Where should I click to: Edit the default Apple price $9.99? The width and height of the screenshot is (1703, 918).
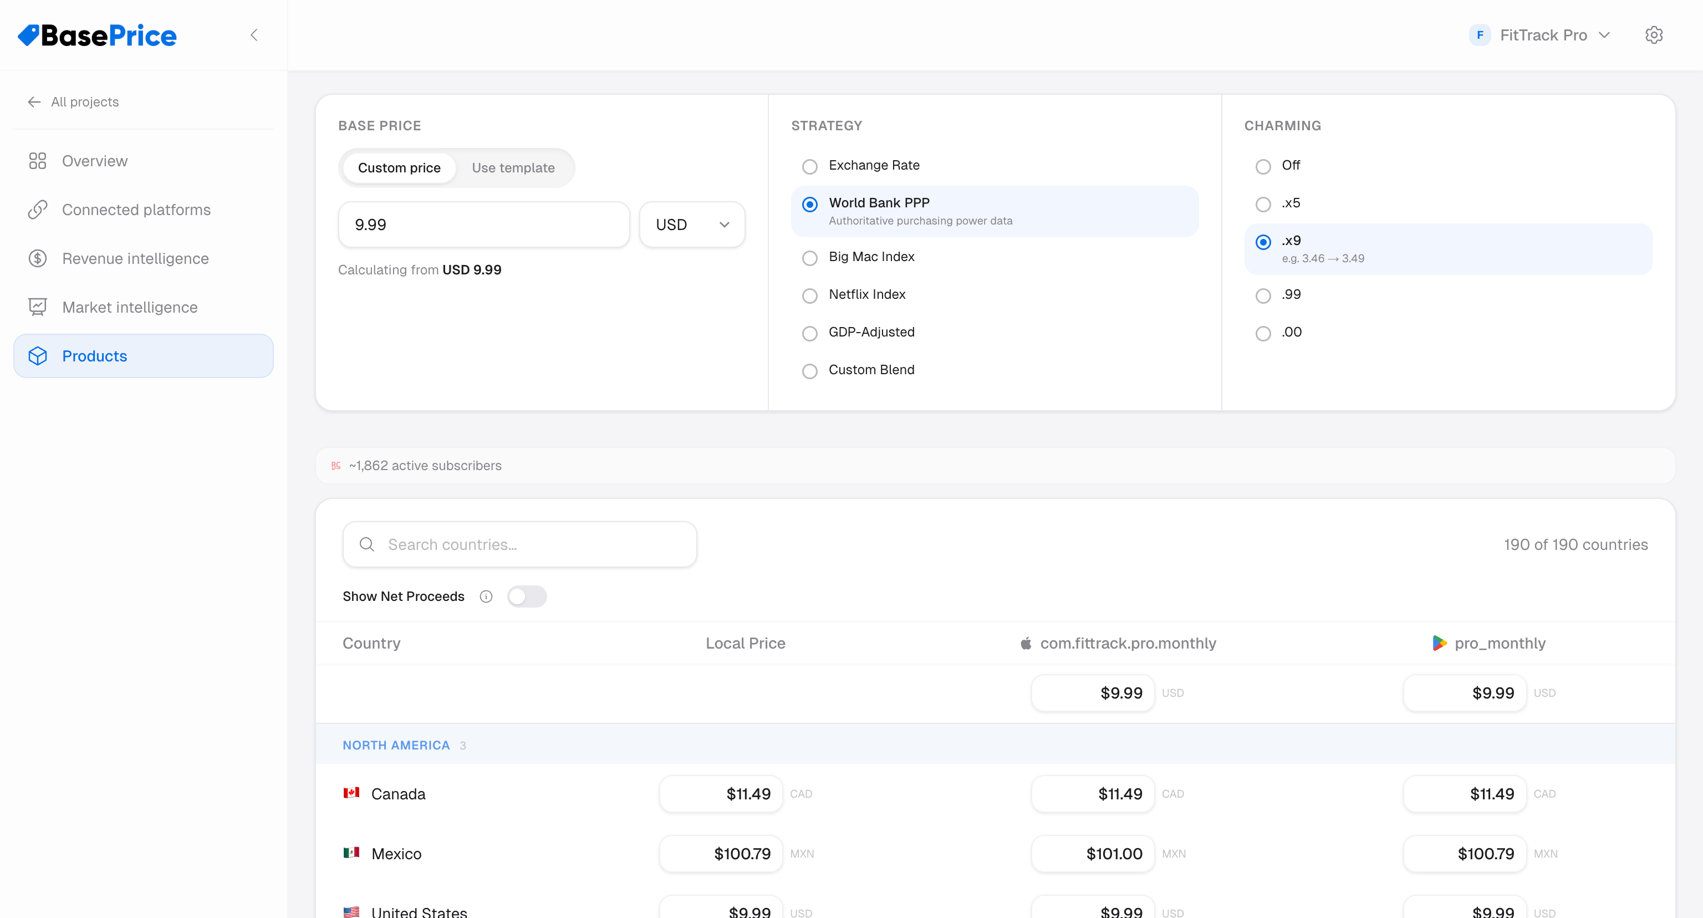pyautogui.click(x=1093, y=692)
